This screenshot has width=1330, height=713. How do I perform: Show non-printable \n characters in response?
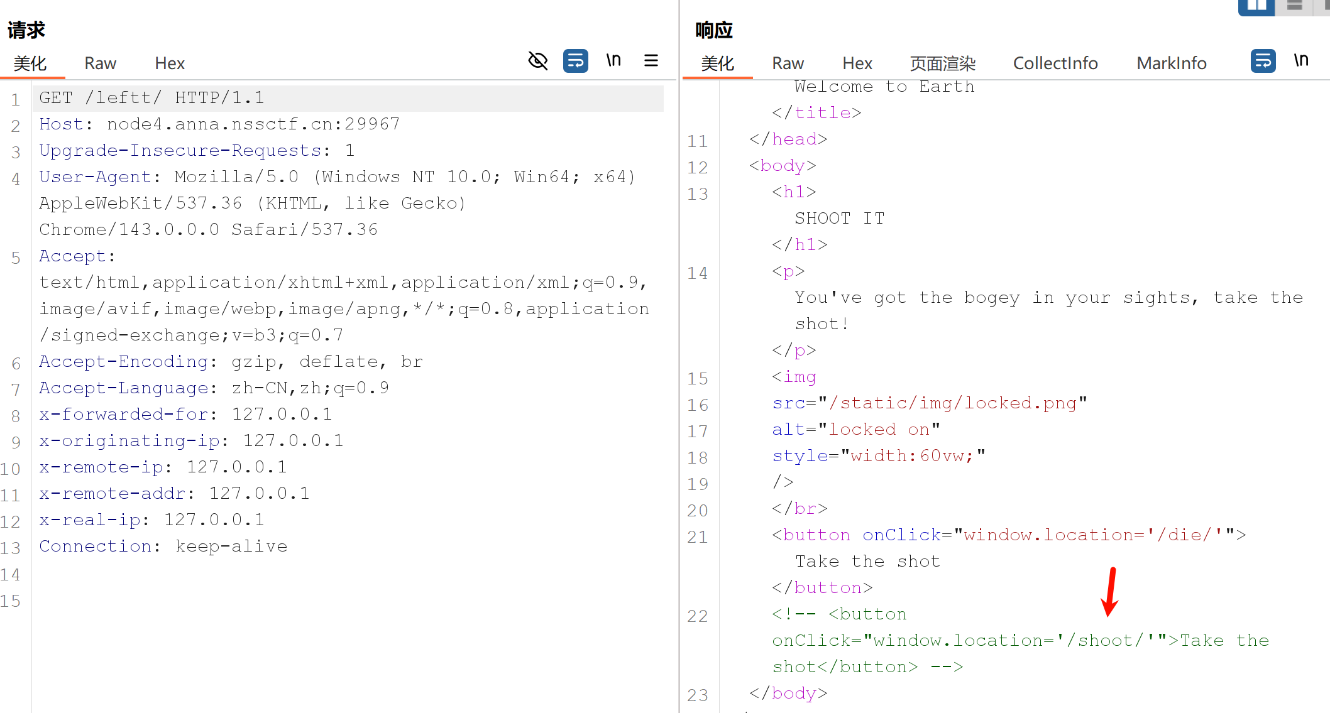click(x=1301, y=61)
